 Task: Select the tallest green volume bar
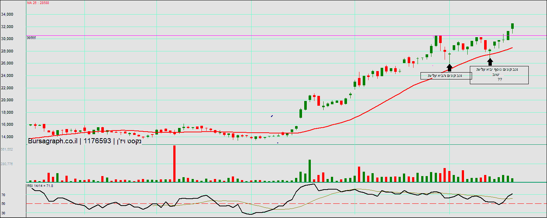[x=309, y=171]
